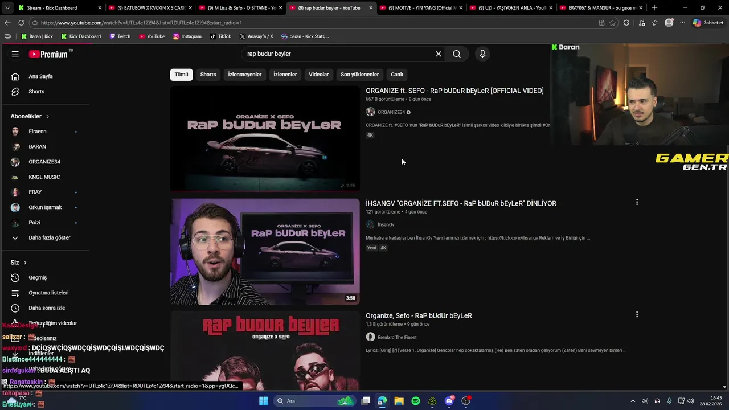The width and height of the screenshot is (729, 410).
Task: Select the Tümü filter chip
Action: (181, 75)
